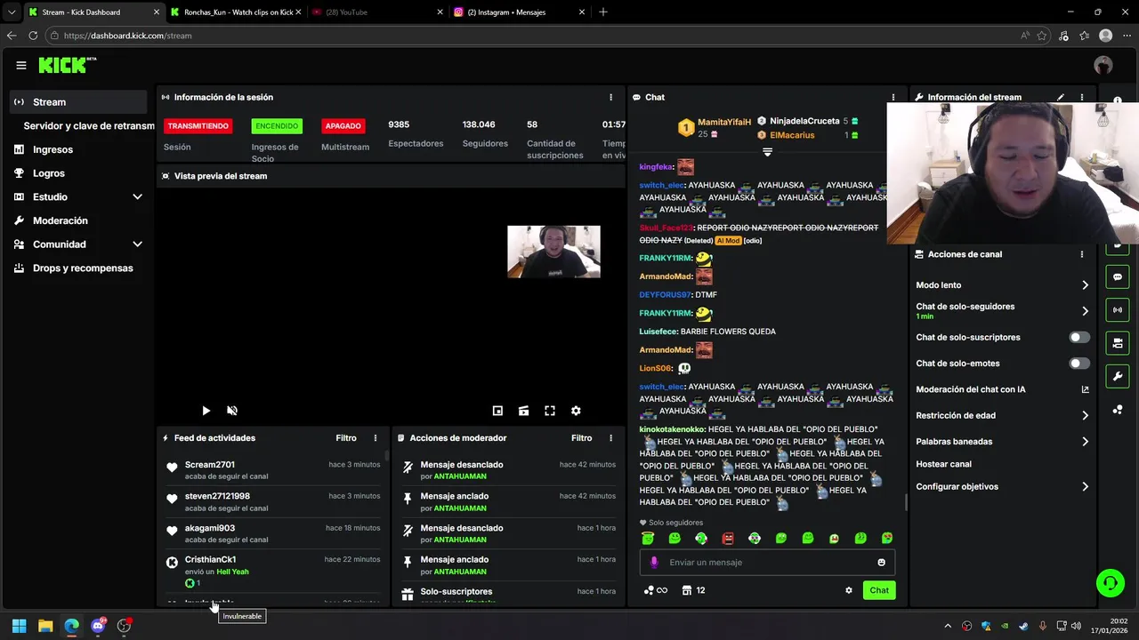Select Stream in the left sidebar
The image size is (1139, 640).
point(78,102)
